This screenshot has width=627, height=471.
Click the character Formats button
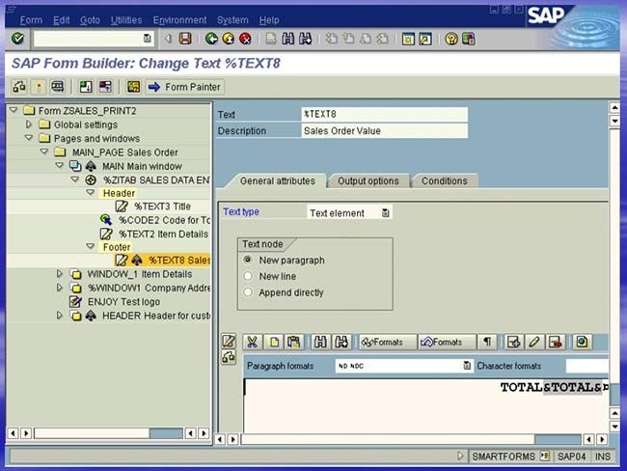tap(447, 342)
